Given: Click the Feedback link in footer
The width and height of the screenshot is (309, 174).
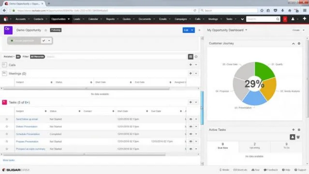Looking at the screenshot, I should click(x=271, y=170).
